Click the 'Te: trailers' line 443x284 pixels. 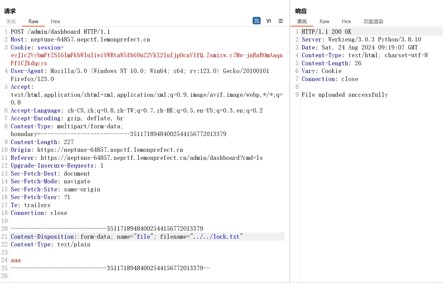click(30, 205)
